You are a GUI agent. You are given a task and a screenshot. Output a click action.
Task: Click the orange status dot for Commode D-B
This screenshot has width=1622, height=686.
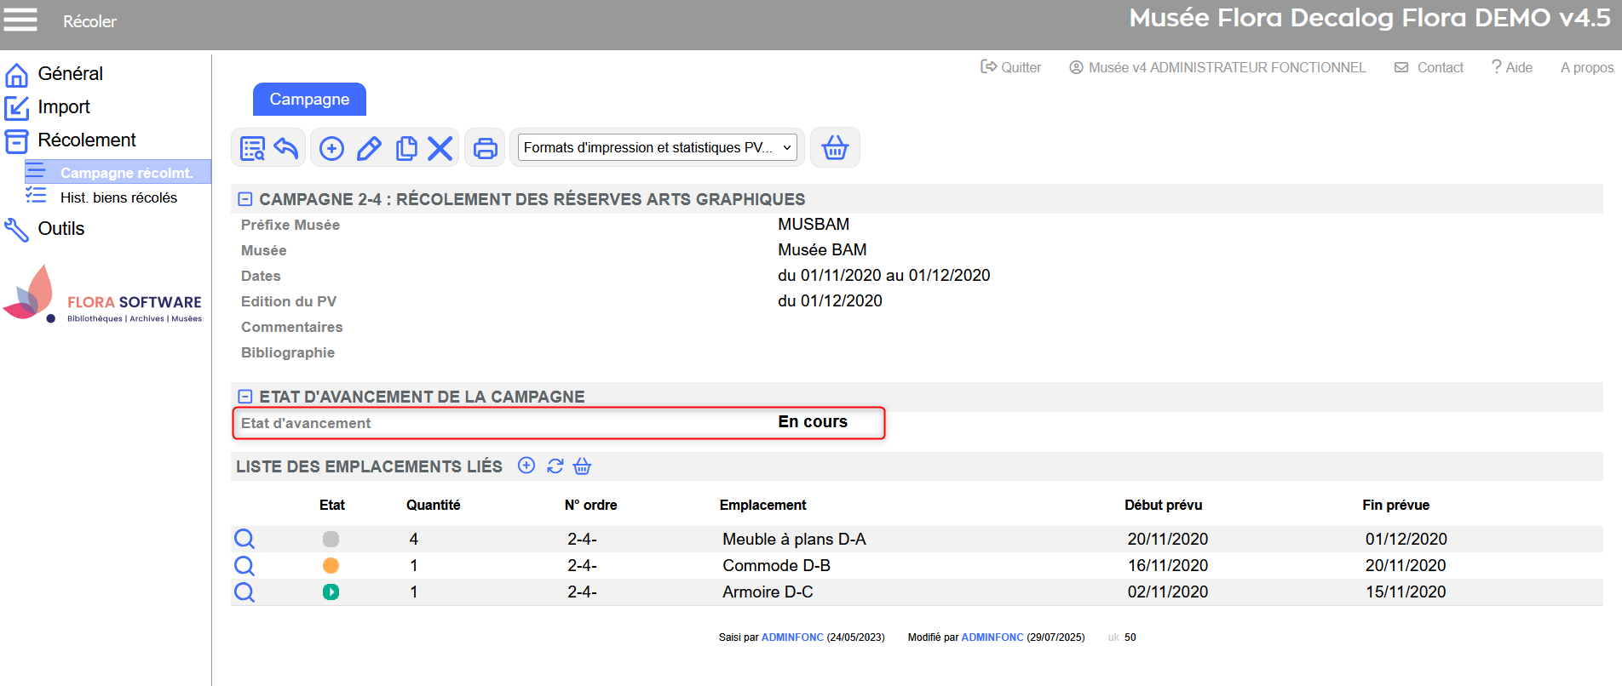(x=331, y=565)
